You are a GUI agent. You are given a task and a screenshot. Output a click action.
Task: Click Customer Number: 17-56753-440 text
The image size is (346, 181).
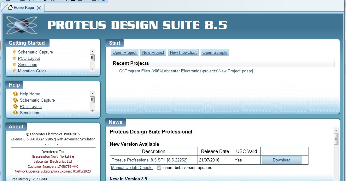tap(53, 167)
